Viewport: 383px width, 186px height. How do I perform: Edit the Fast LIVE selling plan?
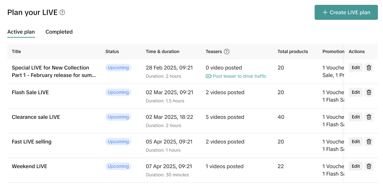point(356,142)
